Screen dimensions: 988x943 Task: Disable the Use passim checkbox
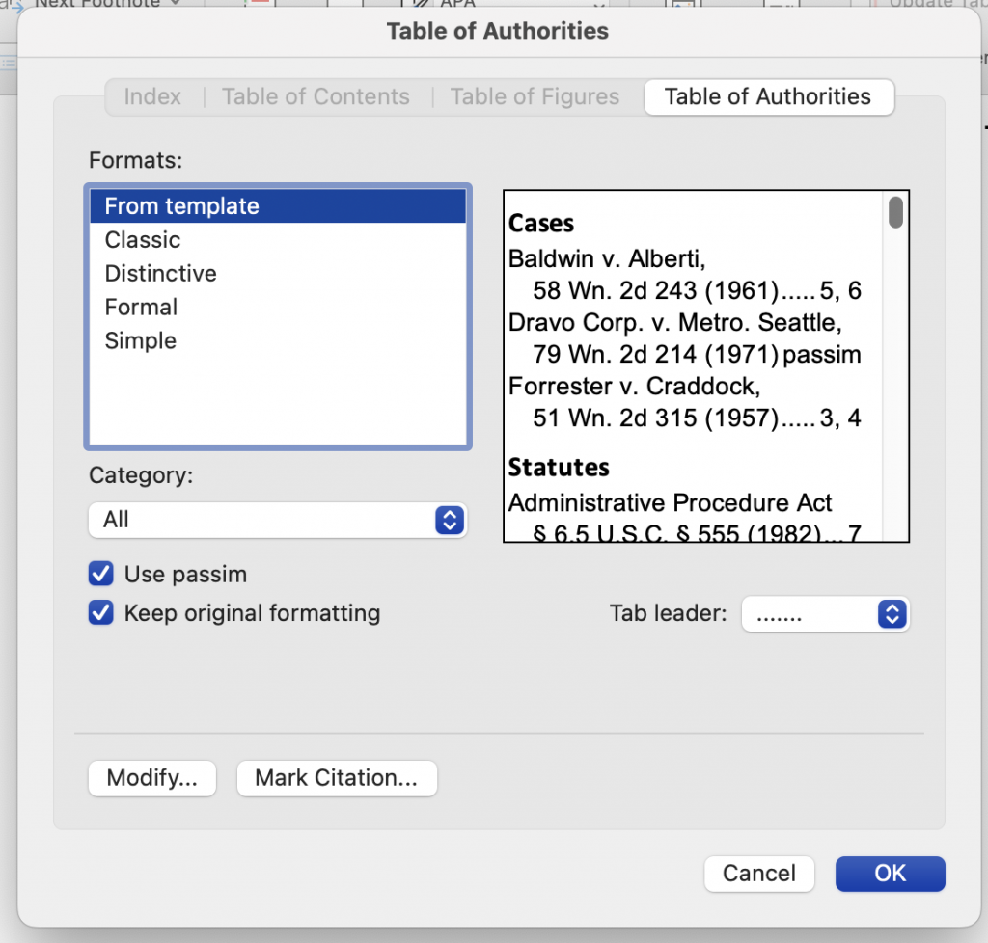[x=100, y=573]
